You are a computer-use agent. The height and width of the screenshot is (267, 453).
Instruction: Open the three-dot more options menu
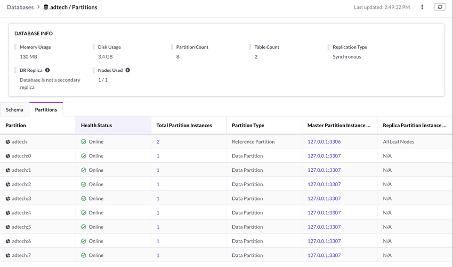click(x=422, y=7)
